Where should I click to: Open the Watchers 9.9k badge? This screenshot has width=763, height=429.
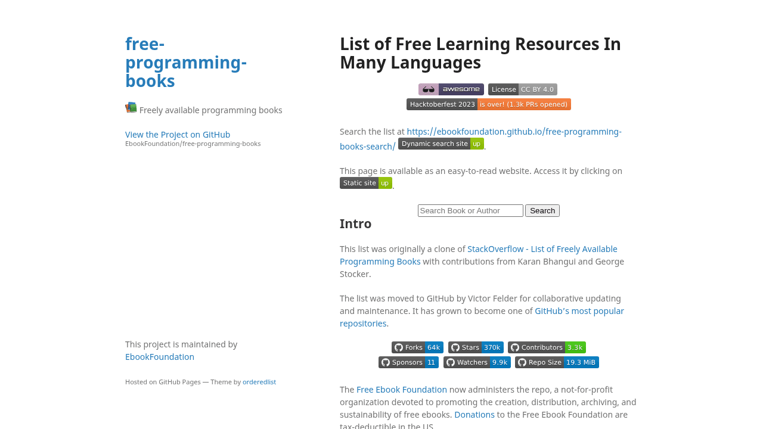point(477,362)
